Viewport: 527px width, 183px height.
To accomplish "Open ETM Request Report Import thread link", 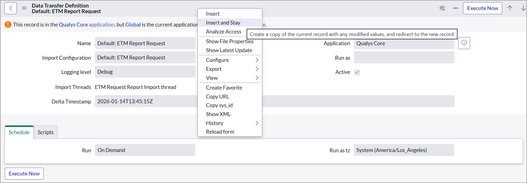I will tap(136, 87).
